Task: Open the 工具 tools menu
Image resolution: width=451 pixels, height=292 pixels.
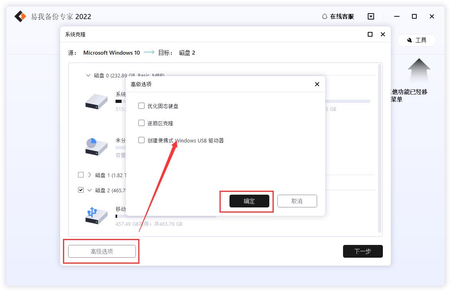Action: [416, 40]
